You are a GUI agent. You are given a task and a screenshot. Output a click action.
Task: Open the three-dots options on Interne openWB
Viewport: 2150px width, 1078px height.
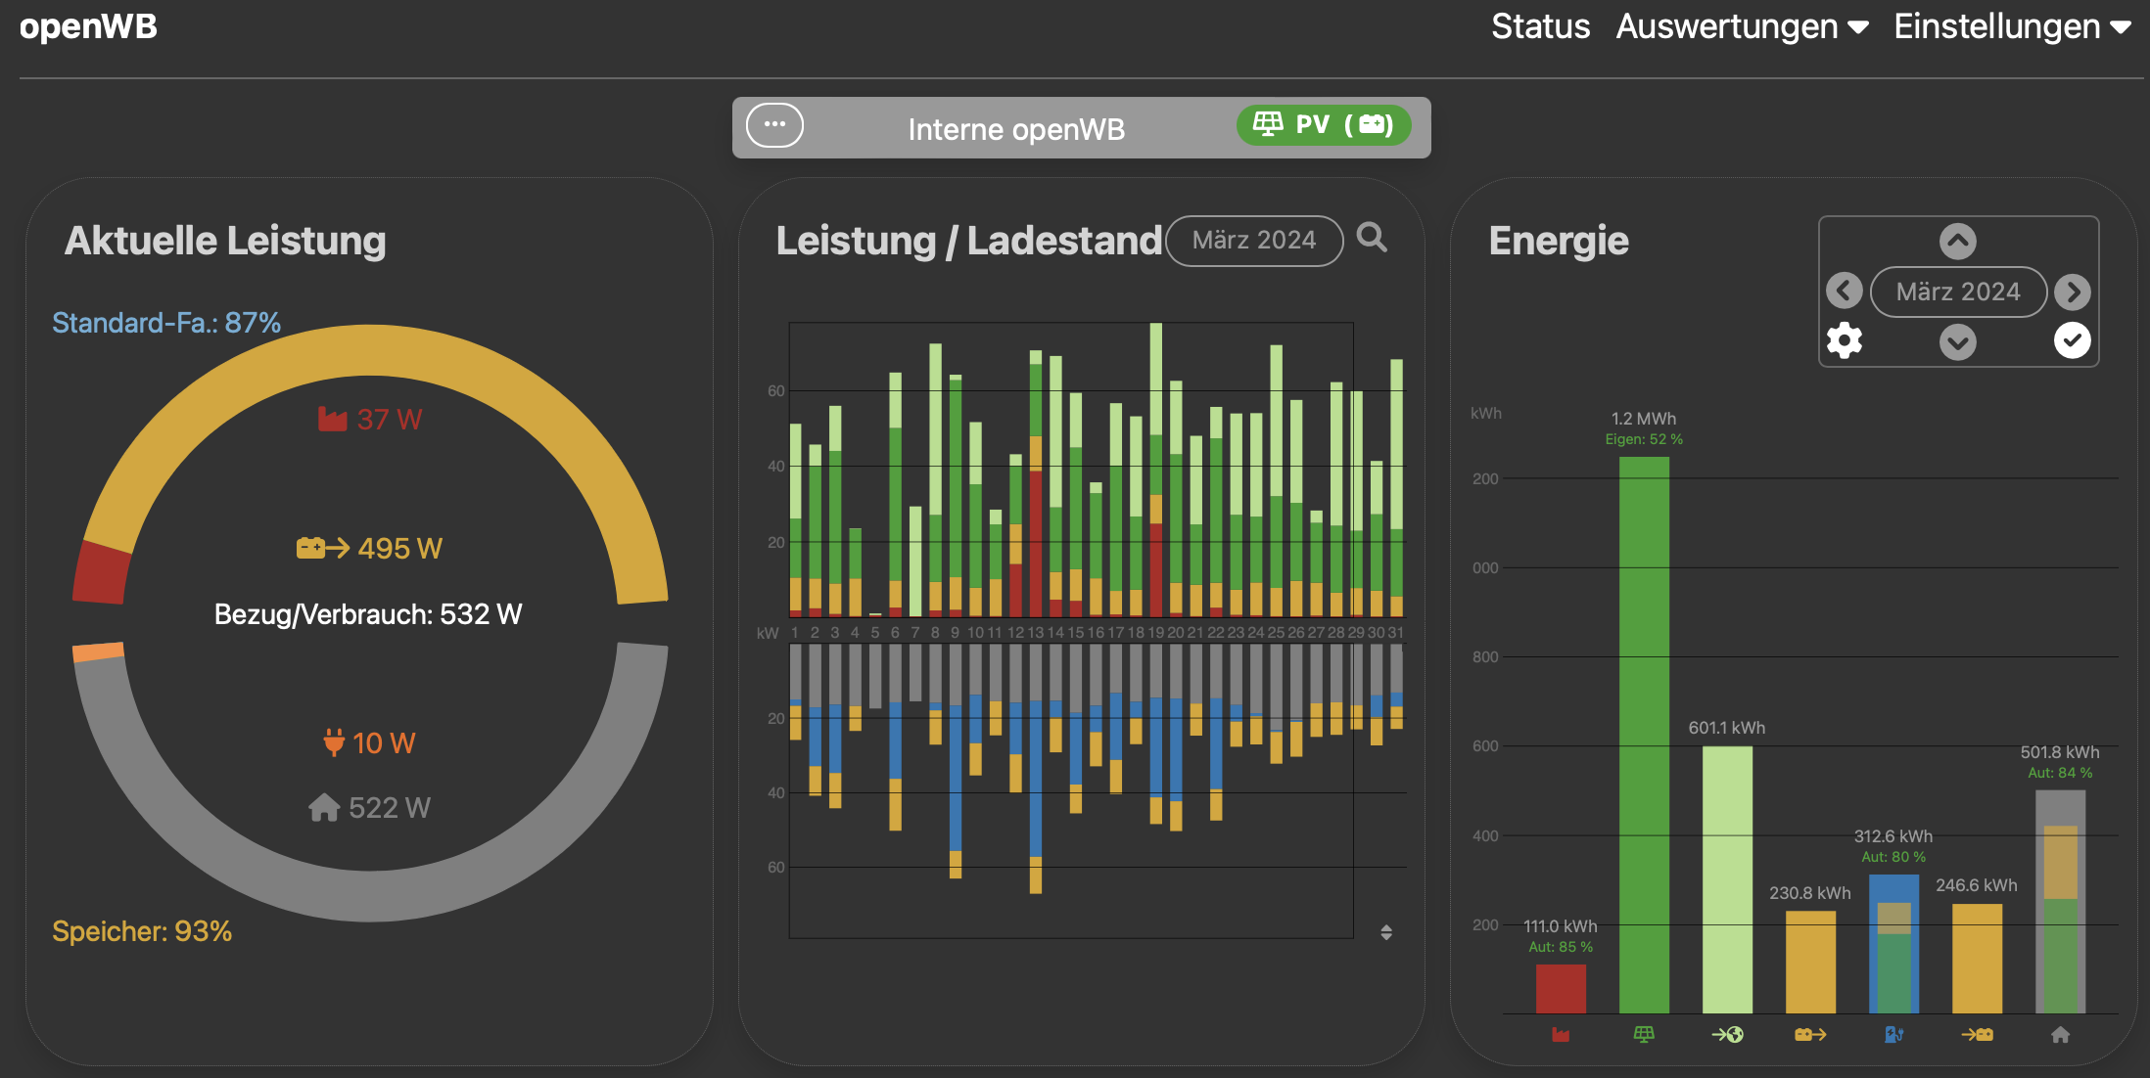774,125
